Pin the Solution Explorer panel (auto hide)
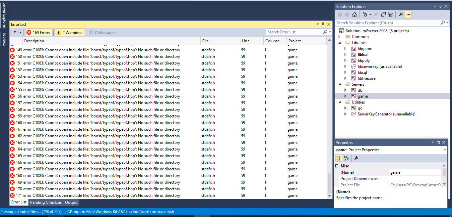The width and height of the screenshot is (452, 217). [441, 6]
